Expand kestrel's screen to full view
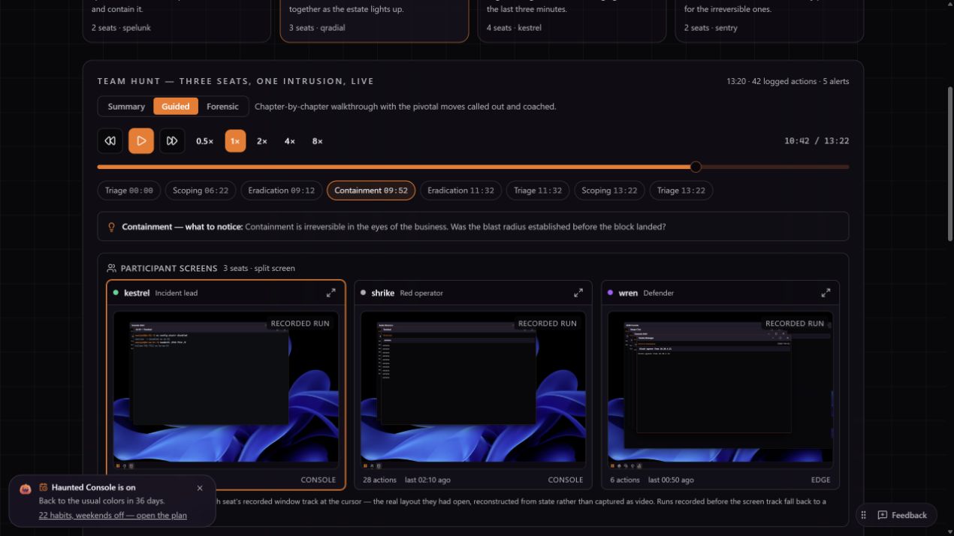954x536 pixels. click(x=331, y=293)
